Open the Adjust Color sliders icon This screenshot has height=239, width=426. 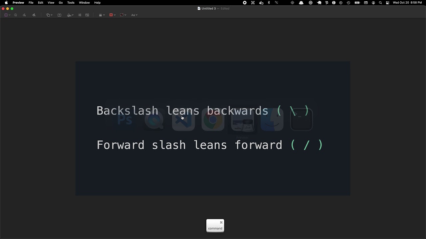(x=80, y=15)
